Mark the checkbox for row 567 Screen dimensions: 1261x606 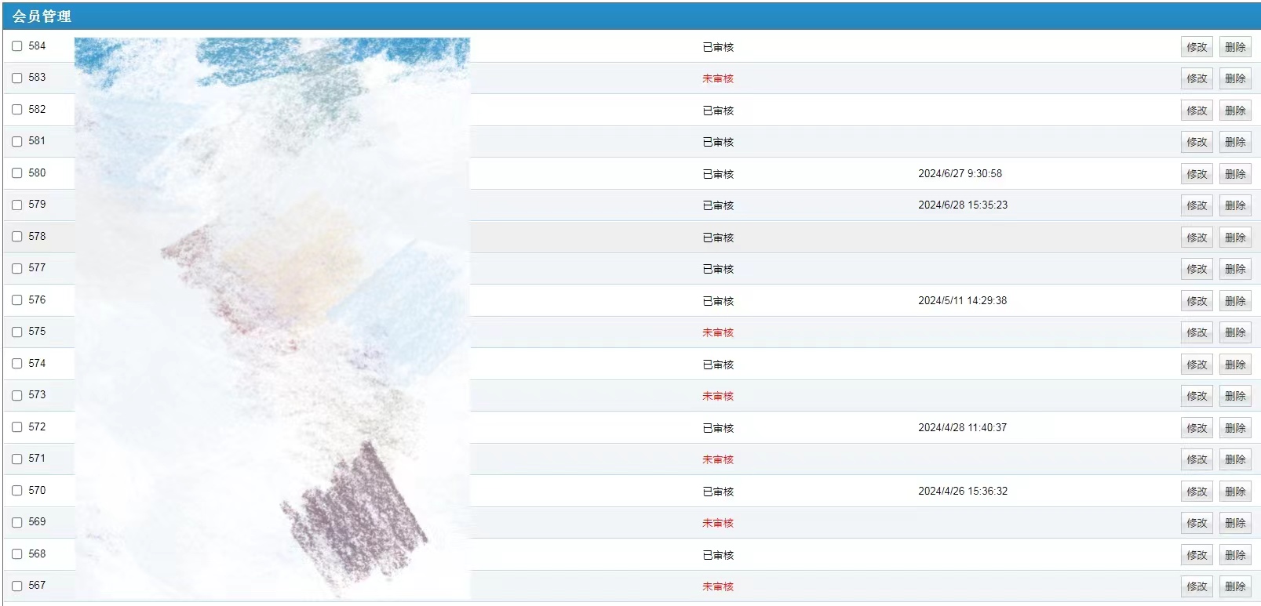(x=17, y=586)
